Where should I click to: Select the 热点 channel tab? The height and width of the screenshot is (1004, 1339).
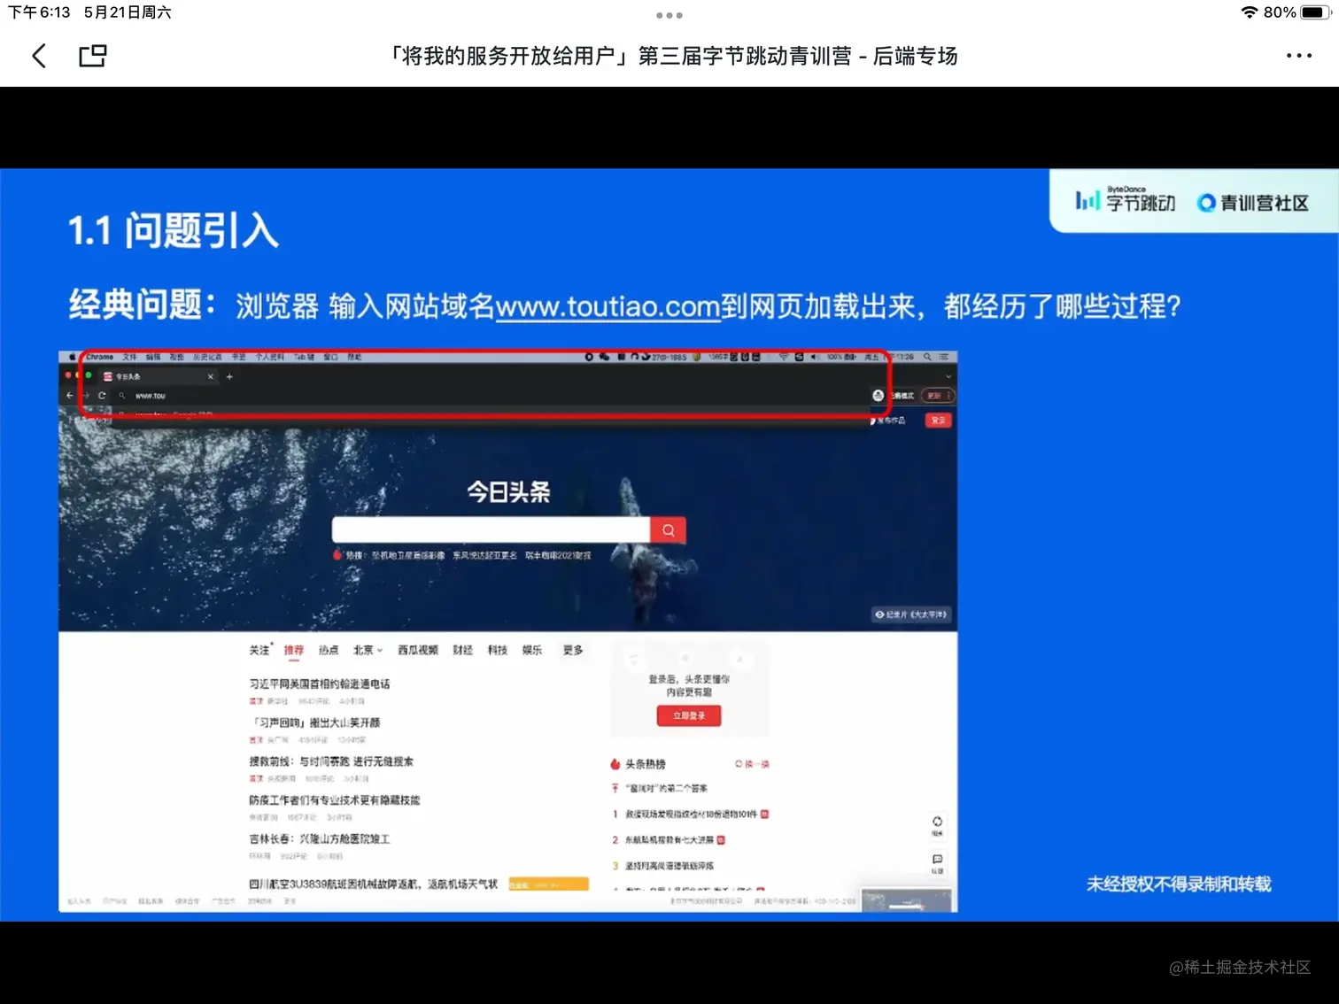(x=329, y=650)
